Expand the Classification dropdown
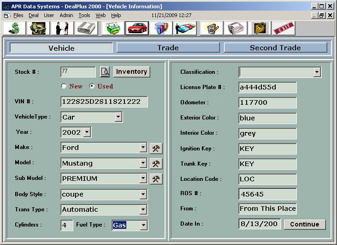This screenshot has width=337, height=245. (x=317, y=72)
